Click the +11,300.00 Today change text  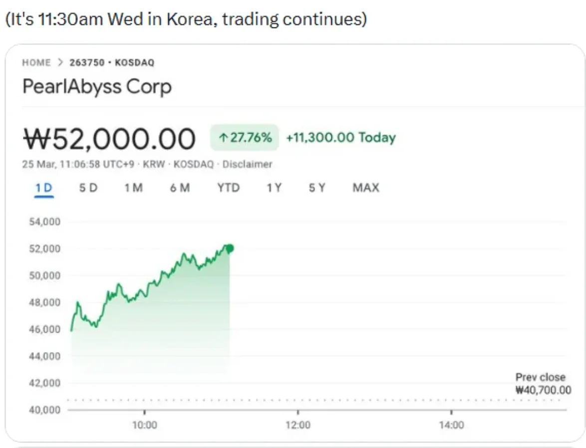(x=340, y=138)
